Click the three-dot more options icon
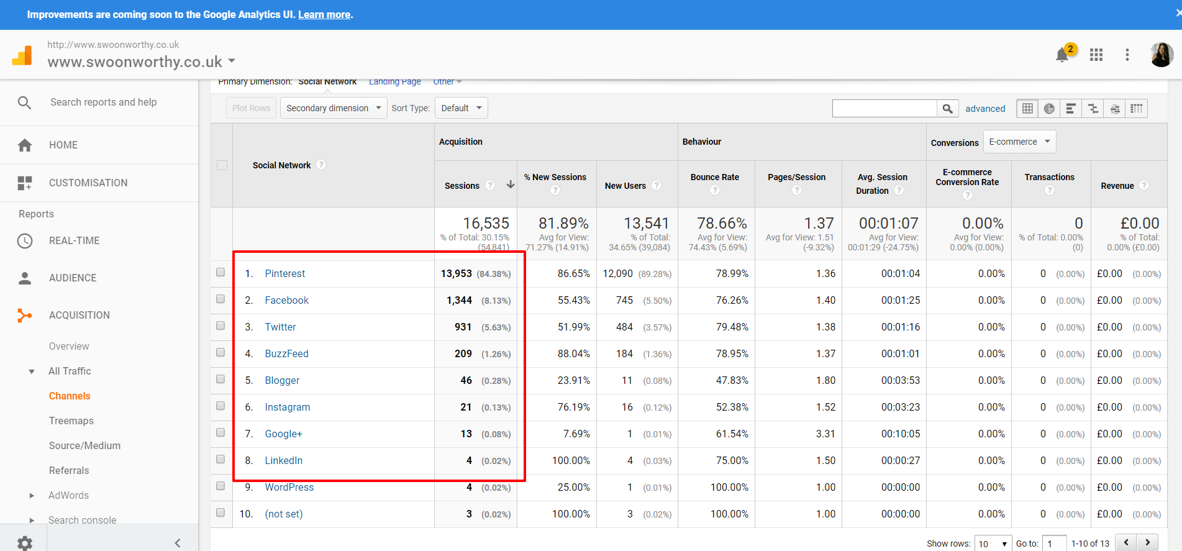Viewport: 1182px width, 551px height. 1127,55
